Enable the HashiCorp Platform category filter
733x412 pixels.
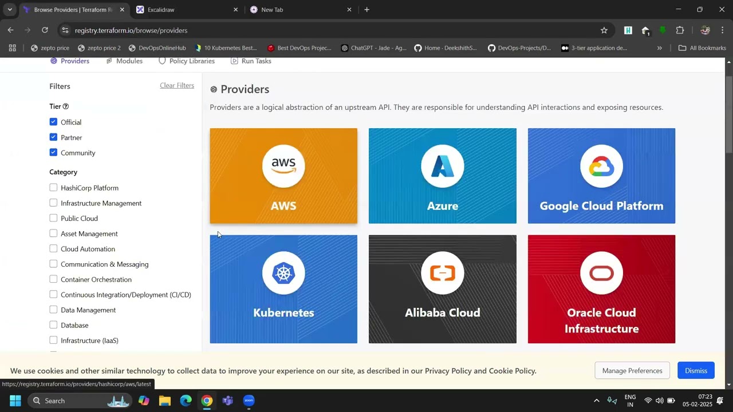pos(53,188)
